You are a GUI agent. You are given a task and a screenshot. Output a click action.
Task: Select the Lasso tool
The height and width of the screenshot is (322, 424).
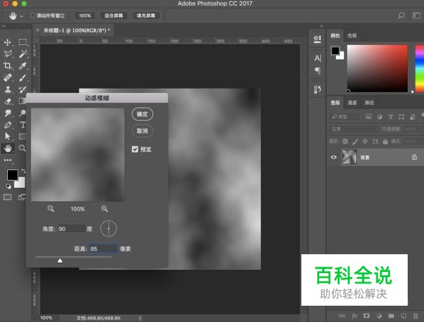click(8, 53)
